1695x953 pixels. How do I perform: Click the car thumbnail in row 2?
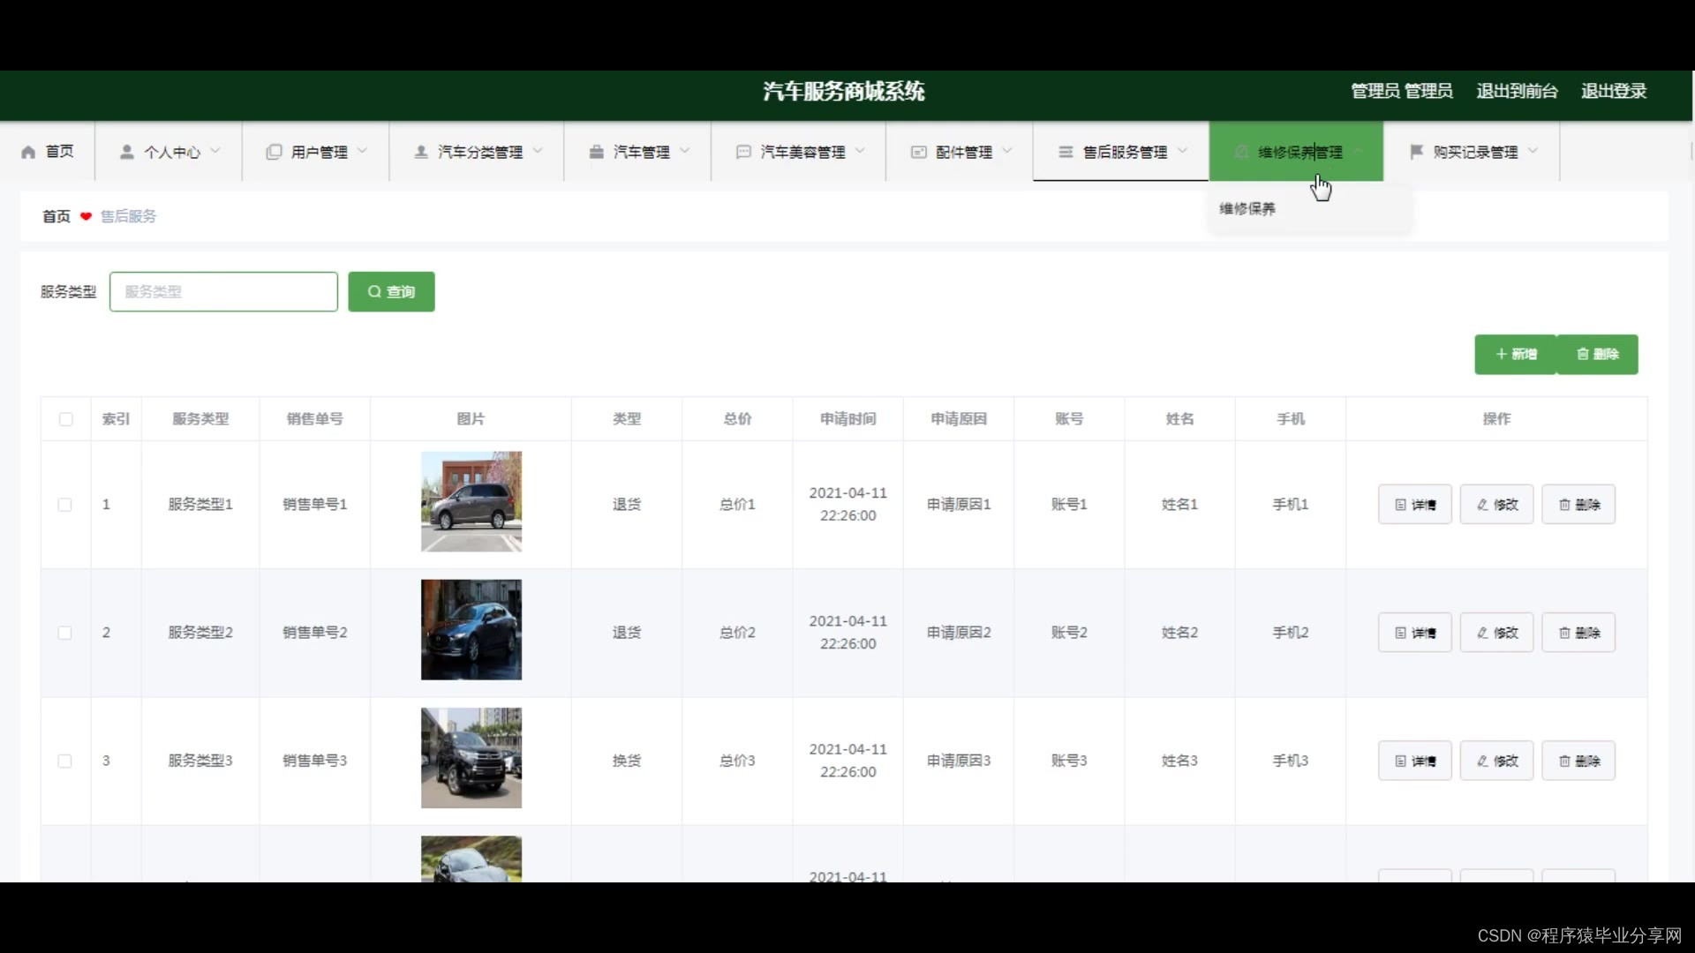471,629
